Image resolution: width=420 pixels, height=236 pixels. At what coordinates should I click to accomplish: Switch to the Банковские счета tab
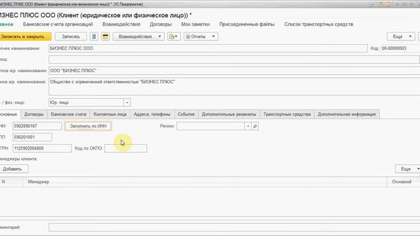point(68,114)
